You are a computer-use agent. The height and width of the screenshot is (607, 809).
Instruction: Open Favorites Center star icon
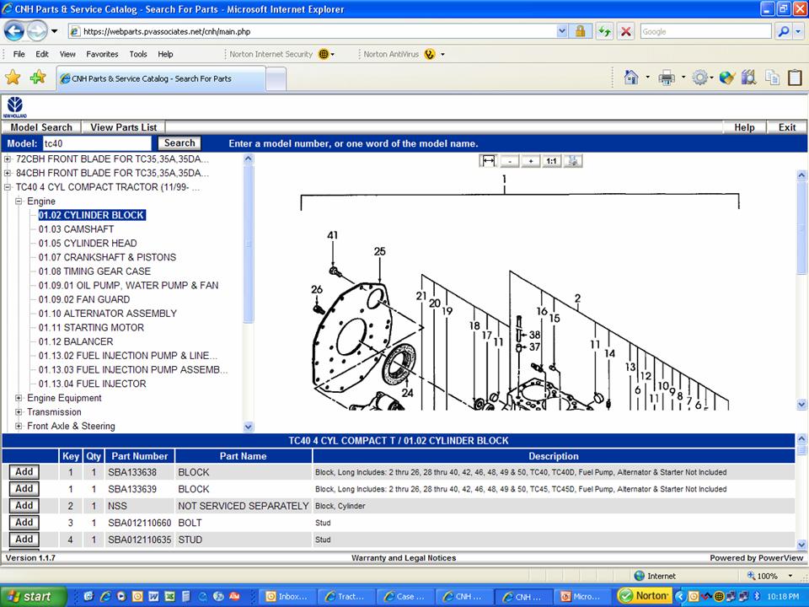13,78
